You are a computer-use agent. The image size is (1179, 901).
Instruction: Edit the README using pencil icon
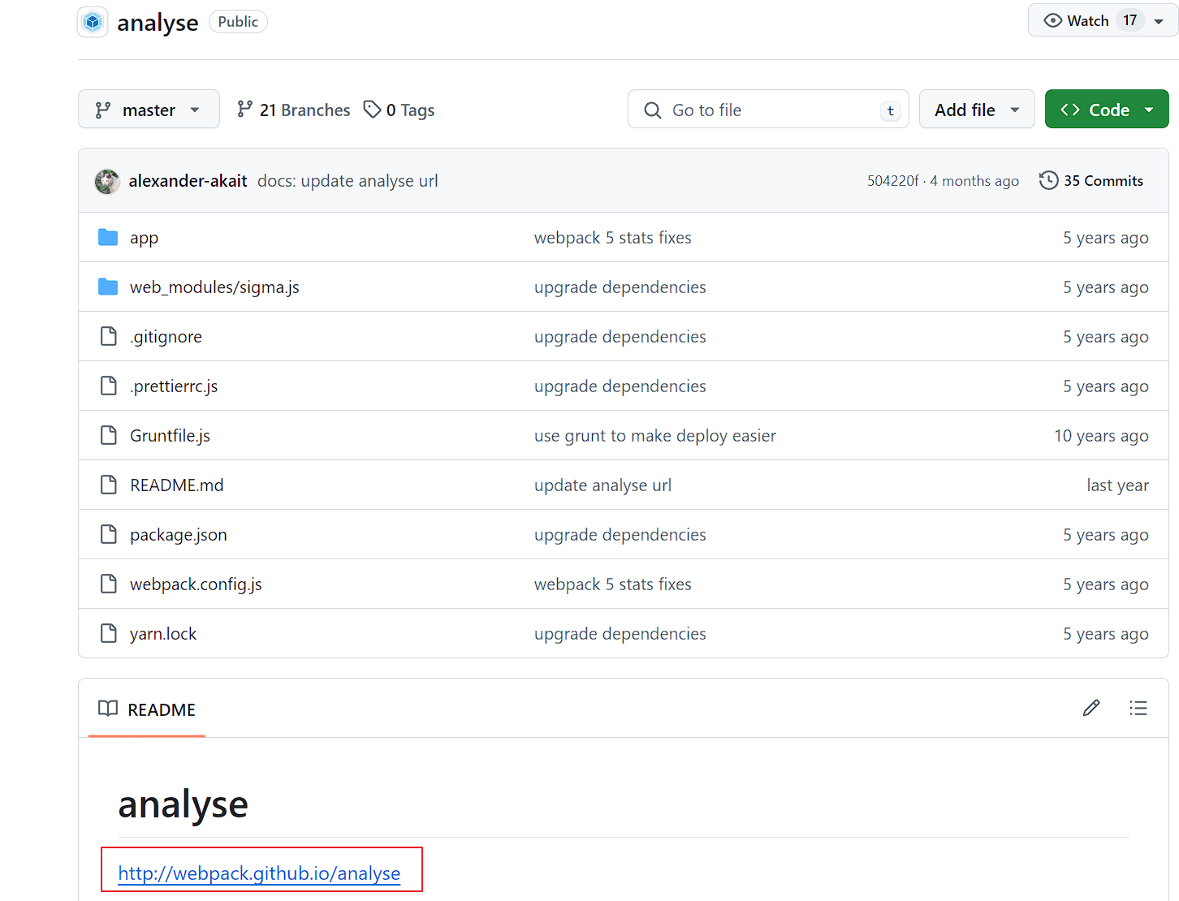(1090, 709)
